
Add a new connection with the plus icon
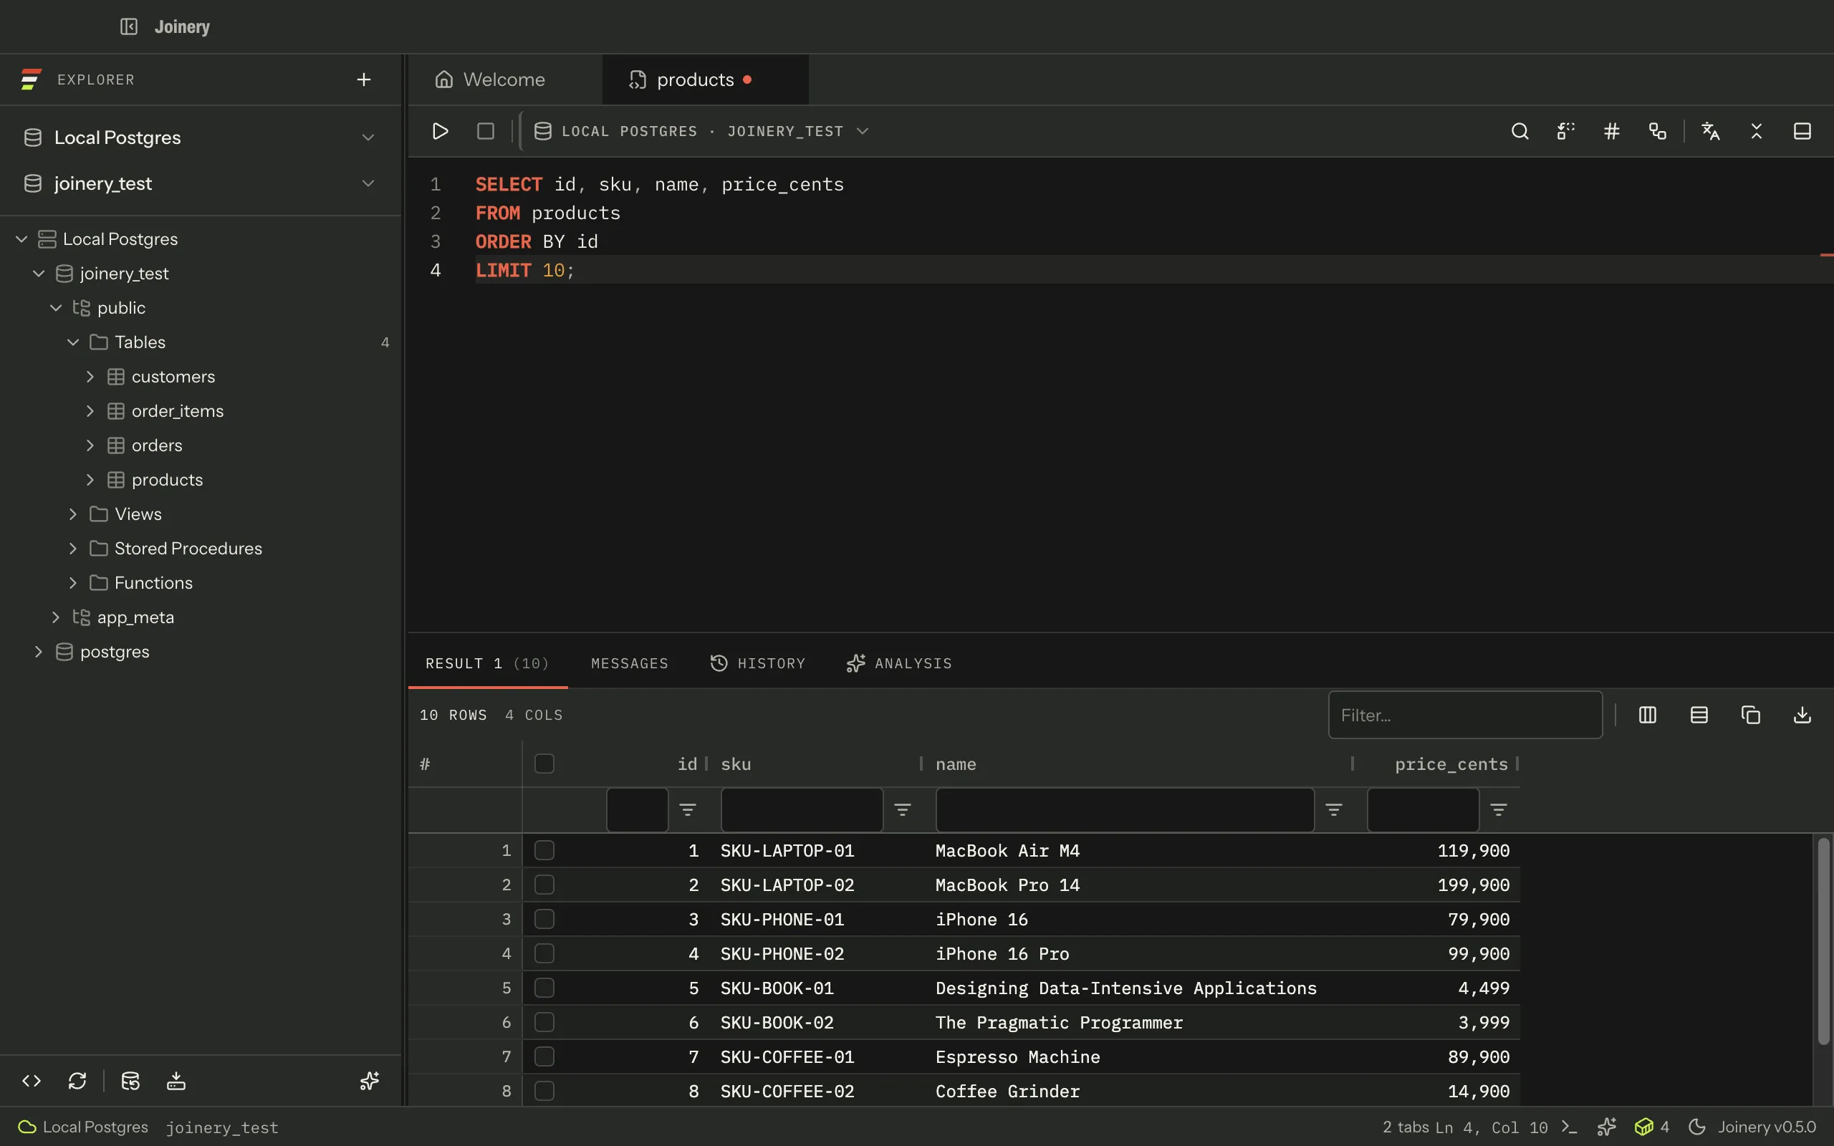[364, 80]
